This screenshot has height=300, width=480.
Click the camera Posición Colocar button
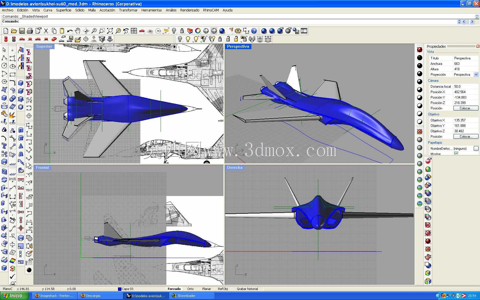pos(466,108)
